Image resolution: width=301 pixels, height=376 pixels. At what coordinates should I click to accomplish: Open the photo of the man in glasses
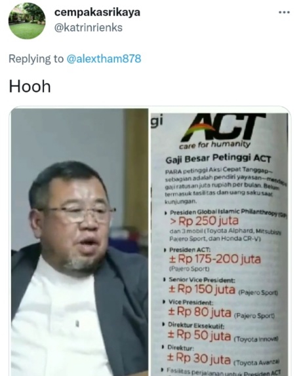[79, 242]
